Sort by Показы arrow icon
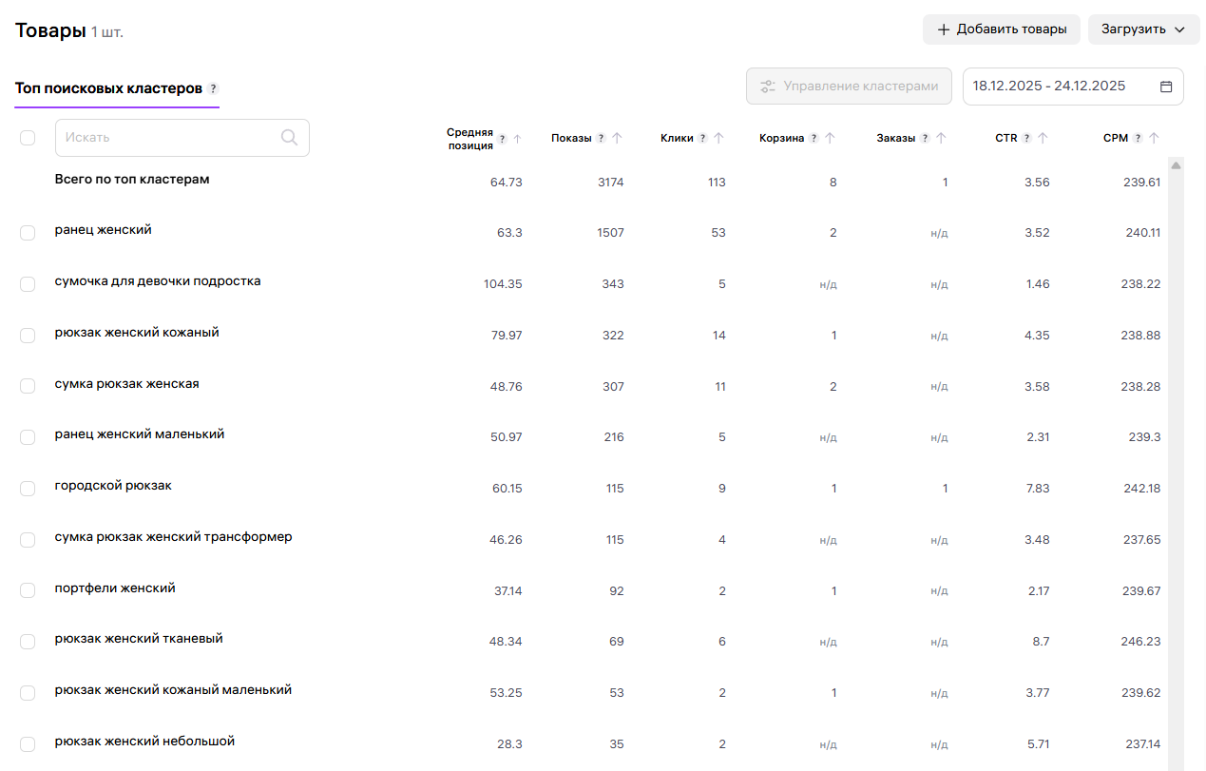This screenshot has width=1206, height=771. [x=617, y=138]
